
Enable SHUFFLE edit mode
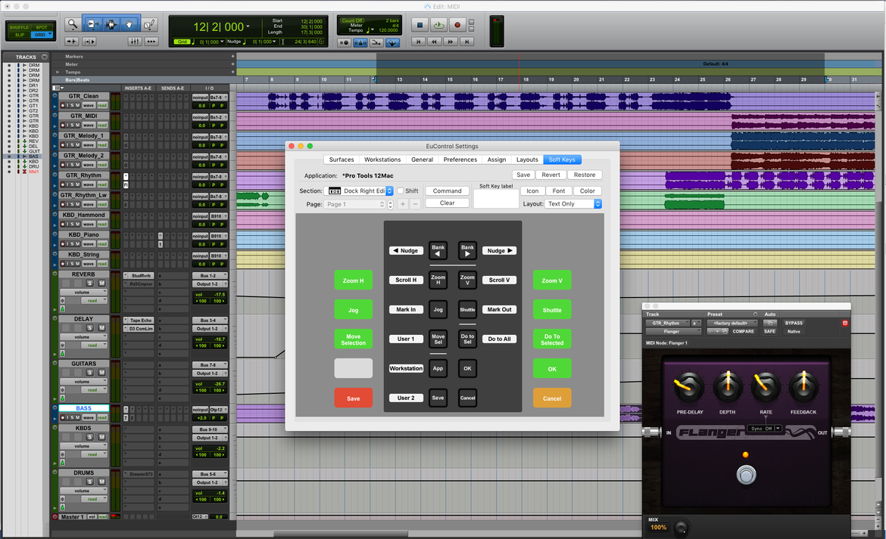coord(19,27)
